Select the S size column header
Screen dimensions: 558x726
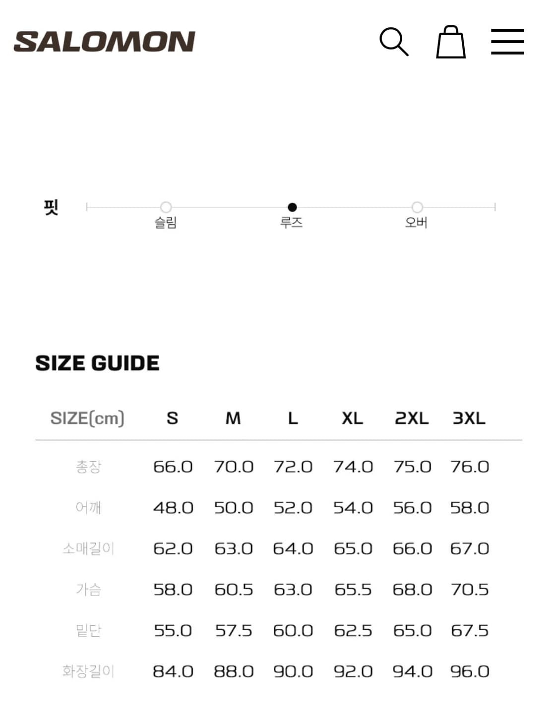pos(172,419)
